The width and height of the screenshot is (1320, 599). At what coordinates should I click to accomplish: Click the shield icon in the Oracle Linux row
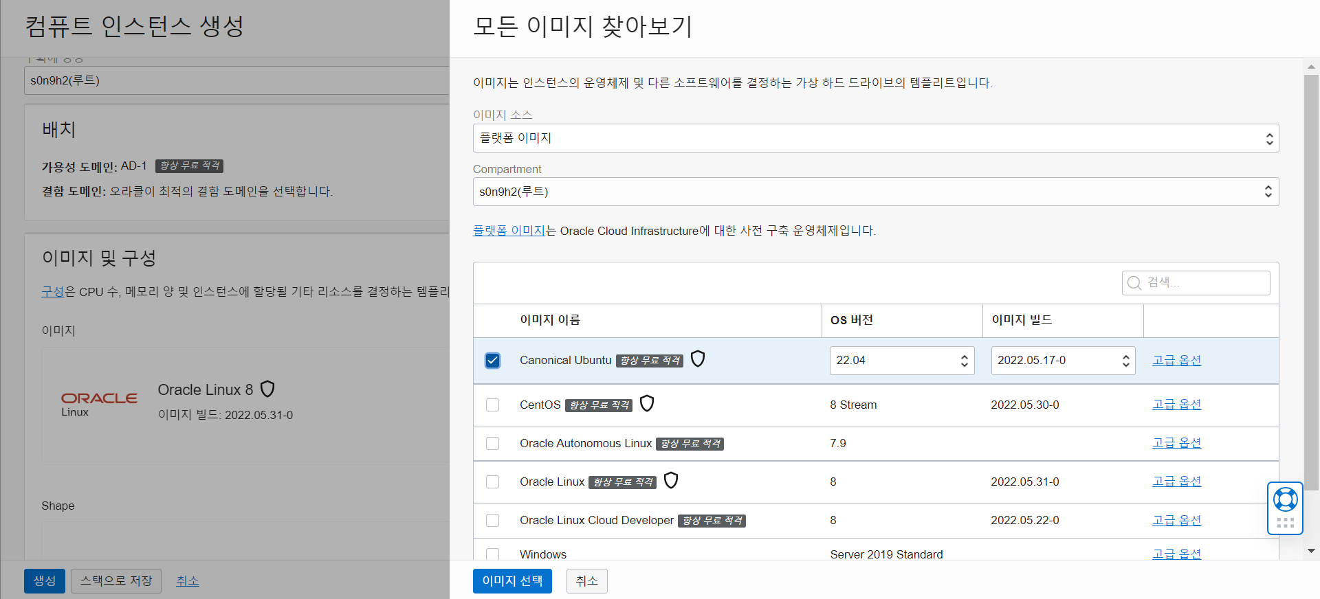point(671,480)
